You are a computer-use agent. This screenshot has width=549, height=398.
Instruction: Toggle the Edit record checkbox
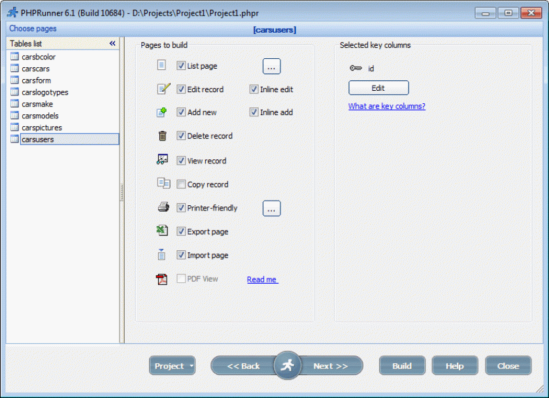click(181, 89)
